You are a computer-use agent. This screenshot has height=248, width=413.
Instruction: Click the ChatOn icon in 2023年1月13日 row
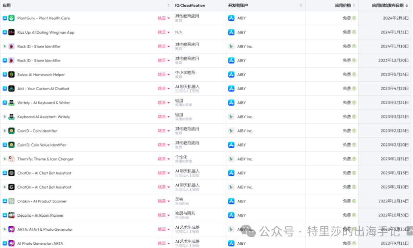click(11, 173)
